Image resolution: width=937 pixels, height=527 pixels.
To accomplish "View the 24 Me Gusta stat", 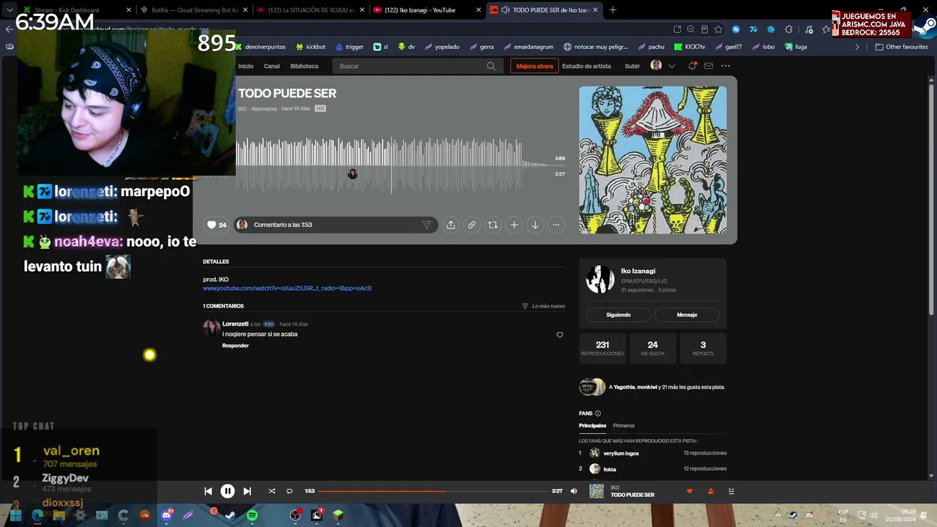I will 653,348.
